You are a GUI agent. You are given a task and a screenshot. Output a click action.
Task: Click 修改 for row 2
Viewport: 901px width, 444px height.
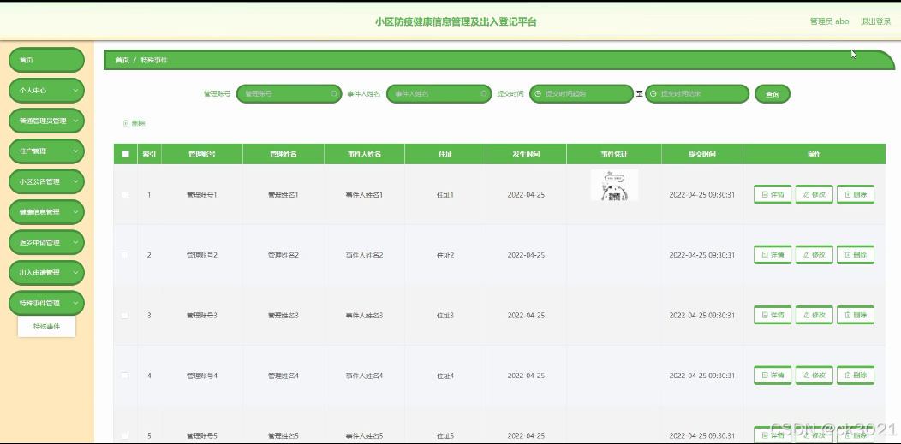pos(814,255)
